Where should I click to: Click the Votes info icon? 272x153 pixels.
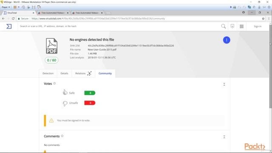54,83
